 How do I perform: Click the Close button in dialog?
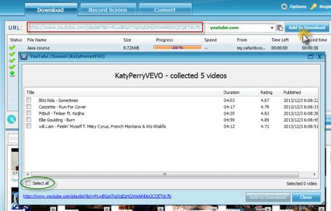(306, 197)
